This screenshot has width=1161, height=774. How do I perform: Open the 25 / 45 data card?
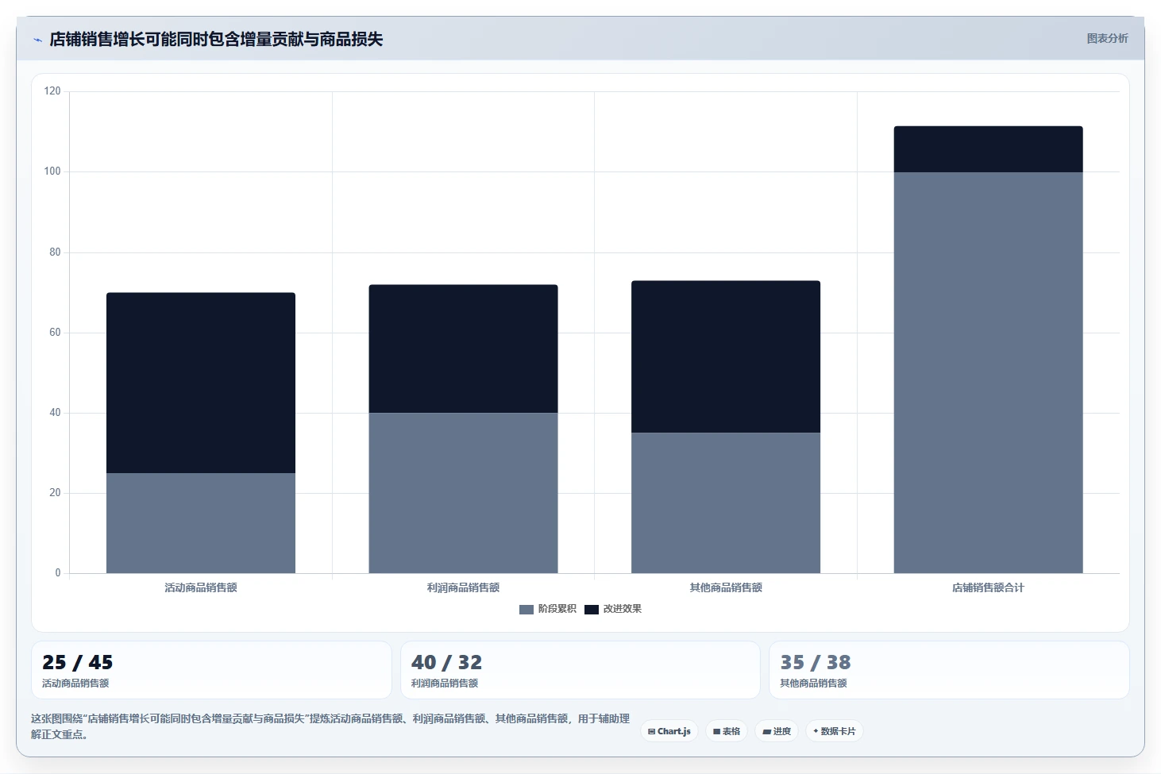point(211,670)
